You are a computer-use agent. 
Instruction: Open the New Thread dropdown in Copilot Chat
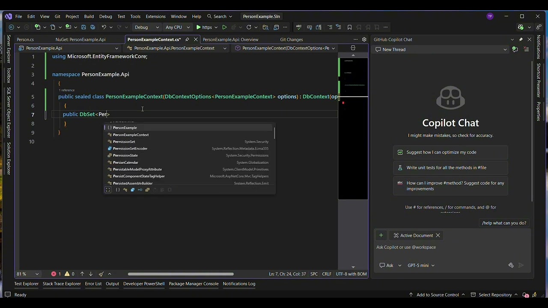441,49
